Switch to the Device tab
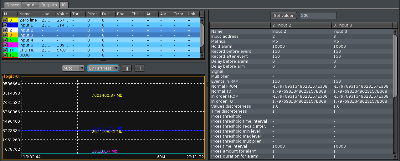The height and width of the screenshot is (161, 400). (13, 5)
